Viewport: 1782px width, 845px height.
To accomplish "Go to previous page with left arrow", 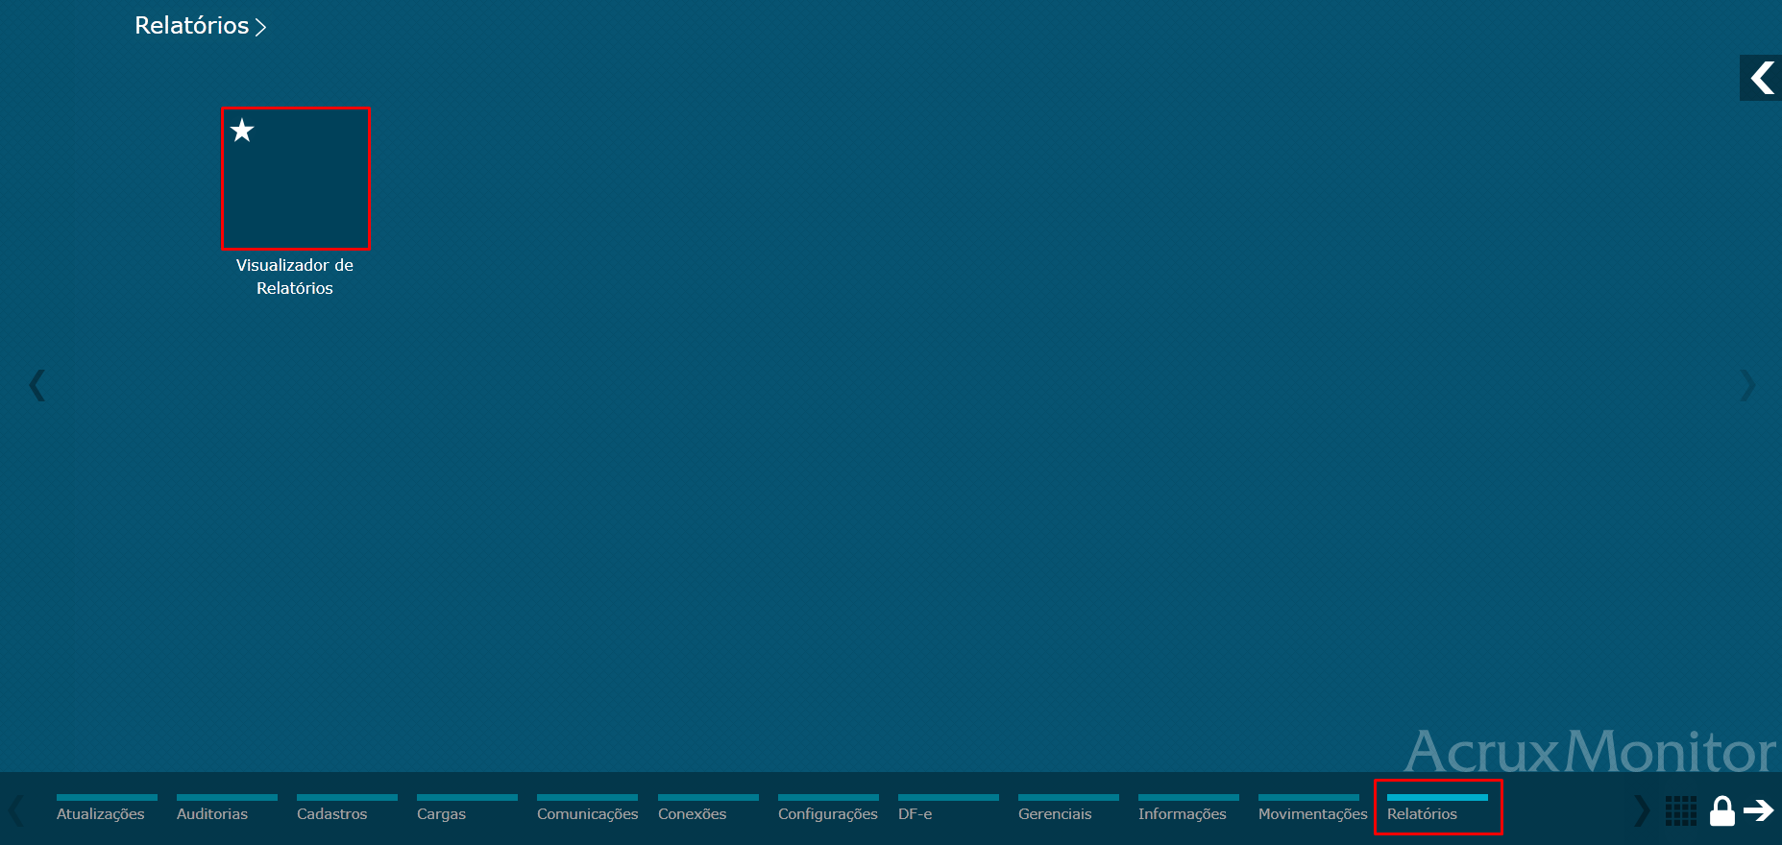I will click(37, 385).
